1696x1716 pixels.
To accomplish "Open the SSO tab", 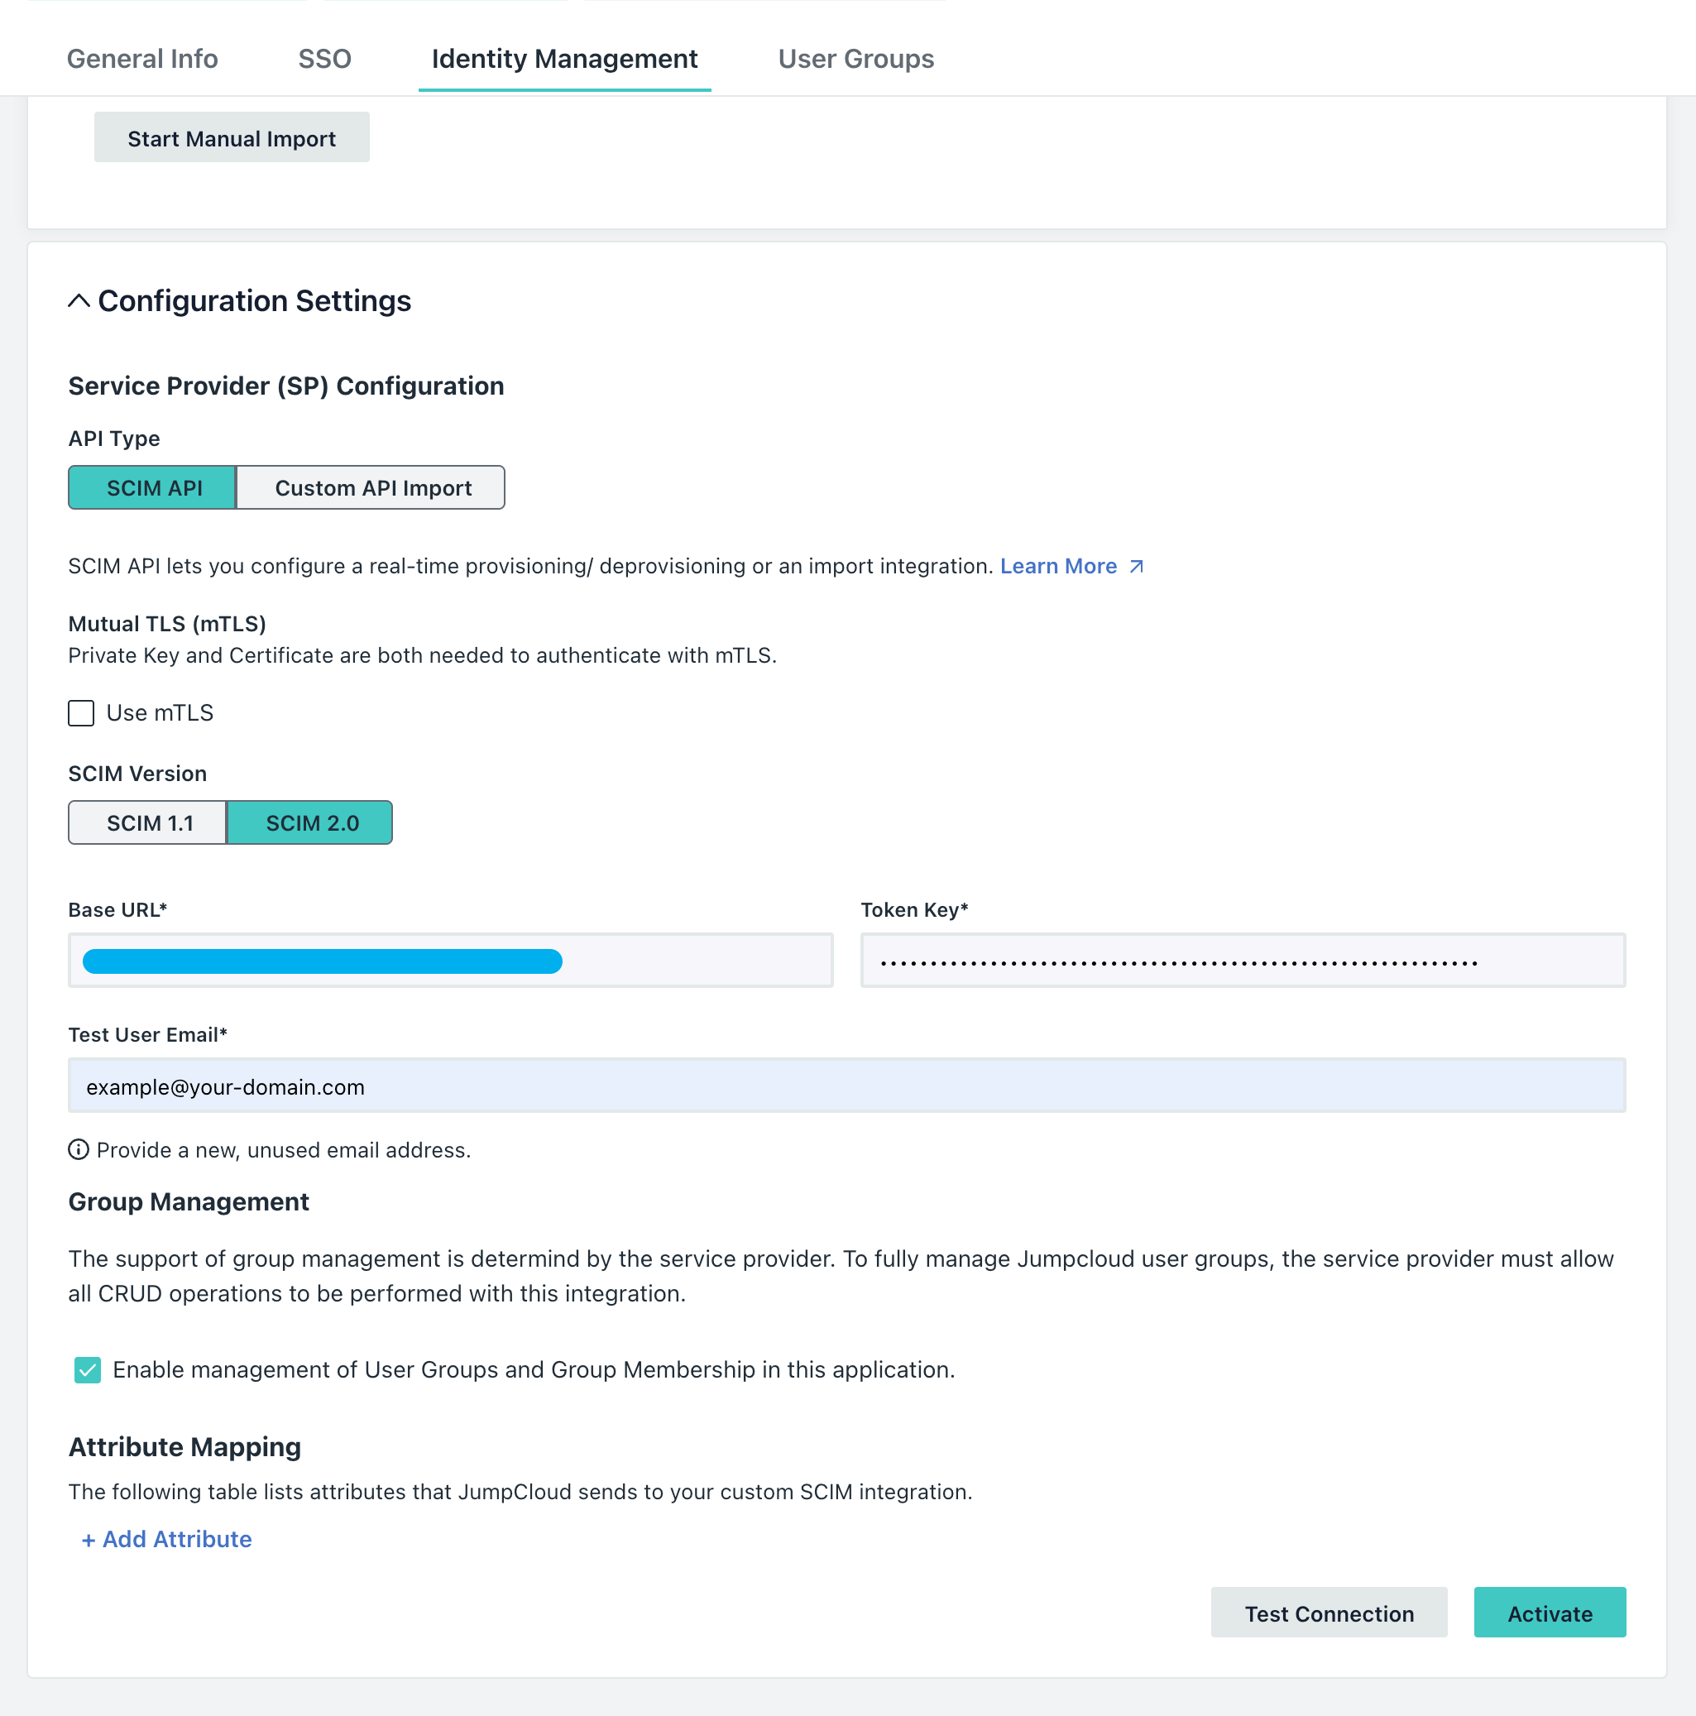I will coord(325,59).
